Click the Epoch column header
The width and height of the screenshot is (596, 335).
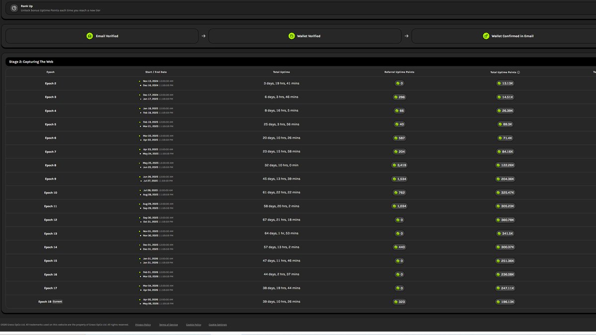point(51,72)
